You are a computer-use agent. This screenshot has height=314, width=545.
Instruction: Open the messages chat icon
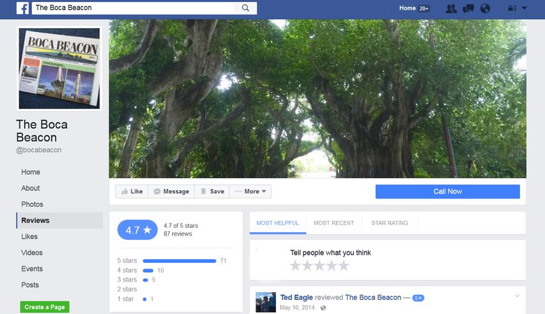(x=468, y=8)
